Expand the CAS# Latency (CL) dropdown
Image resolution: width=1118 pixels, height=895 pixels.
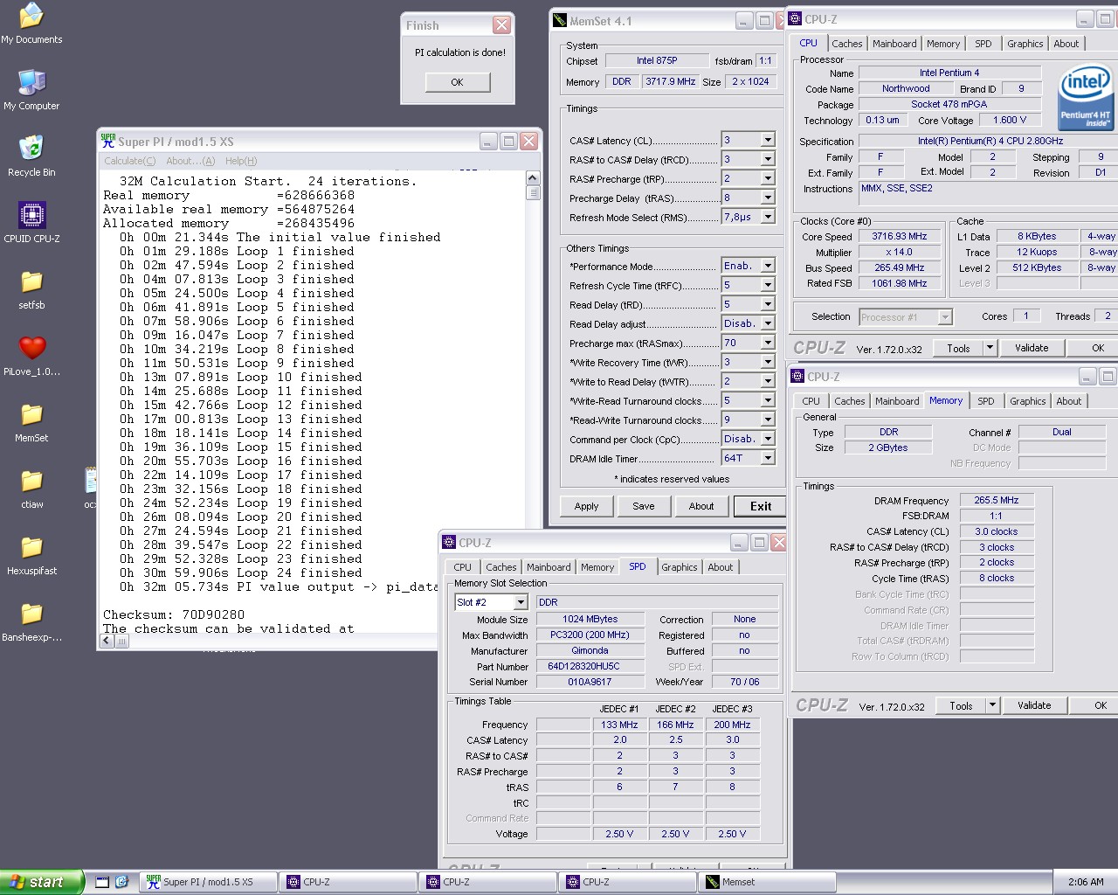767,140
